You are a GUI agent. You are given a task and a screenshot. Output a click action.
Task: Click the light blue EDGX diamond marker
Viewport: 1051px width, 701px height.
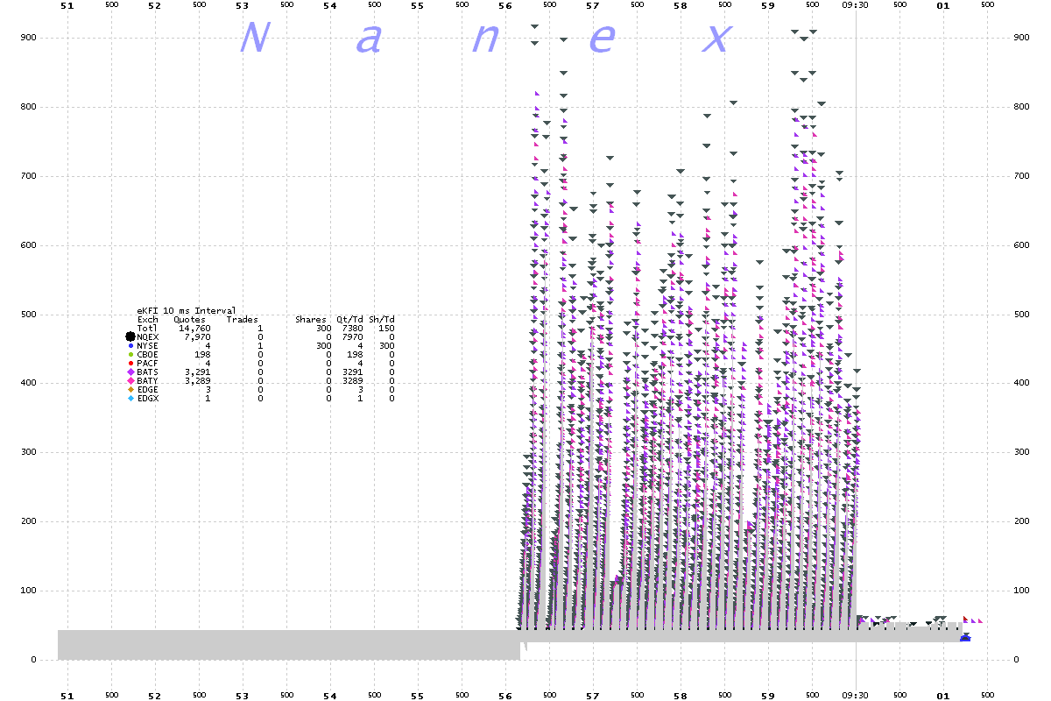coord(130,398)
